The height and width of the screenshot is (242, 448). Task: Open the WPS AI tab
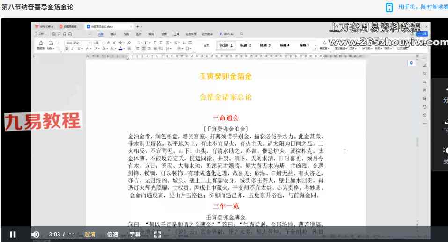pos(227,34)
